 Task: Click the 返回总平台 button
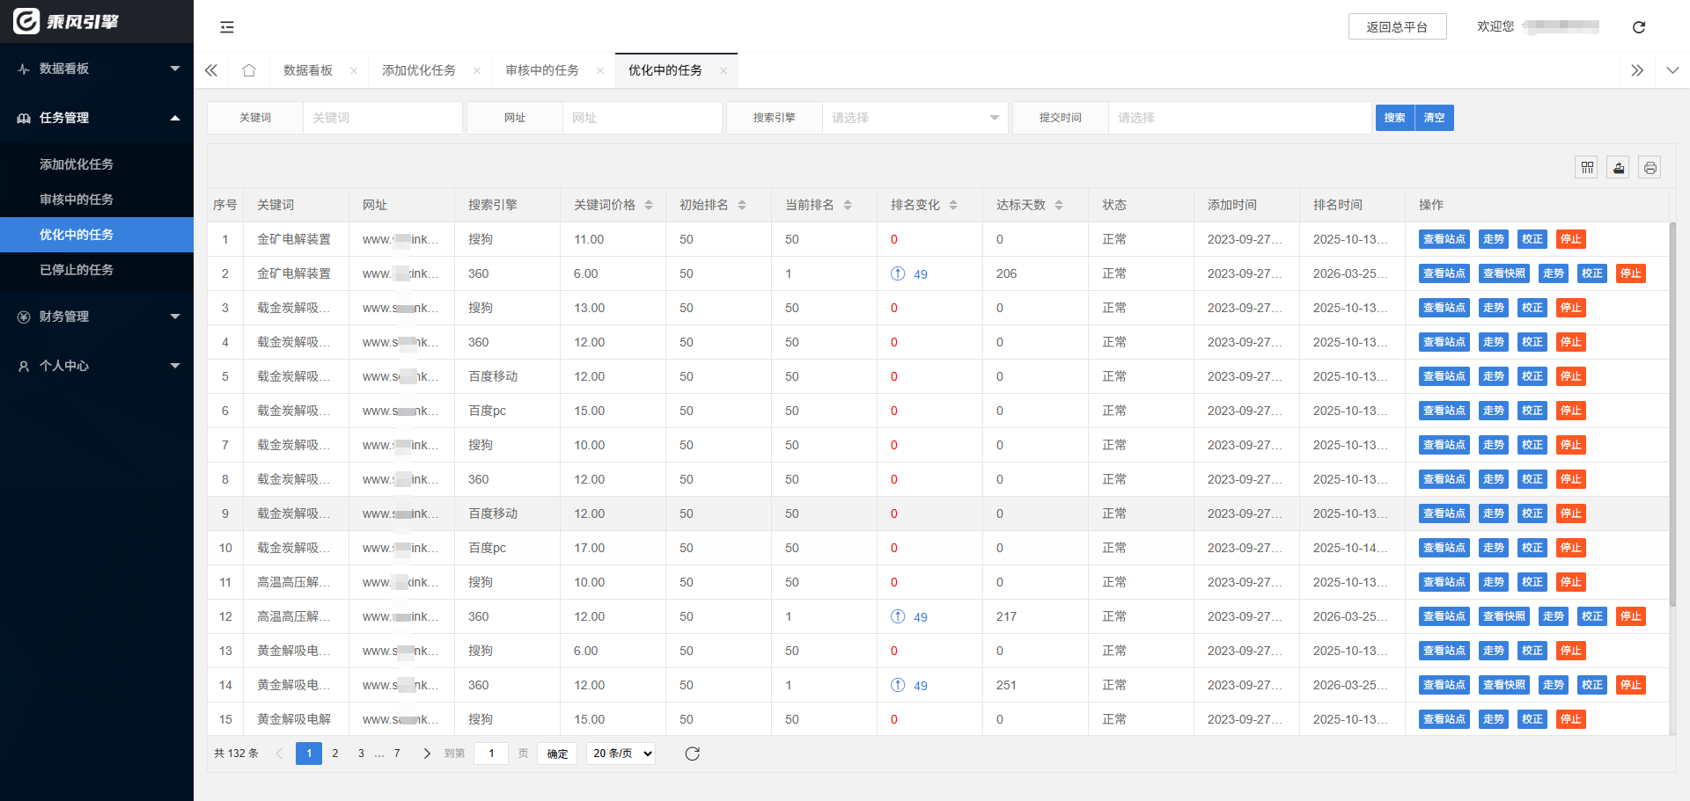(1397, 27)
